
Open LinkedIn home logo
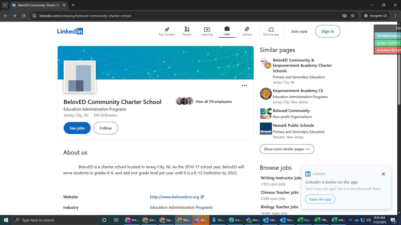[70, 31]
